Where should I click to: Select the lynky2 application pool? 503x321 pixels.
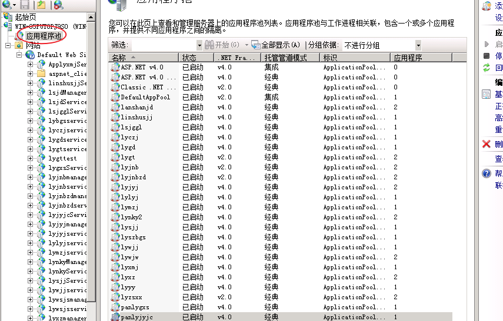pos(281,217)
